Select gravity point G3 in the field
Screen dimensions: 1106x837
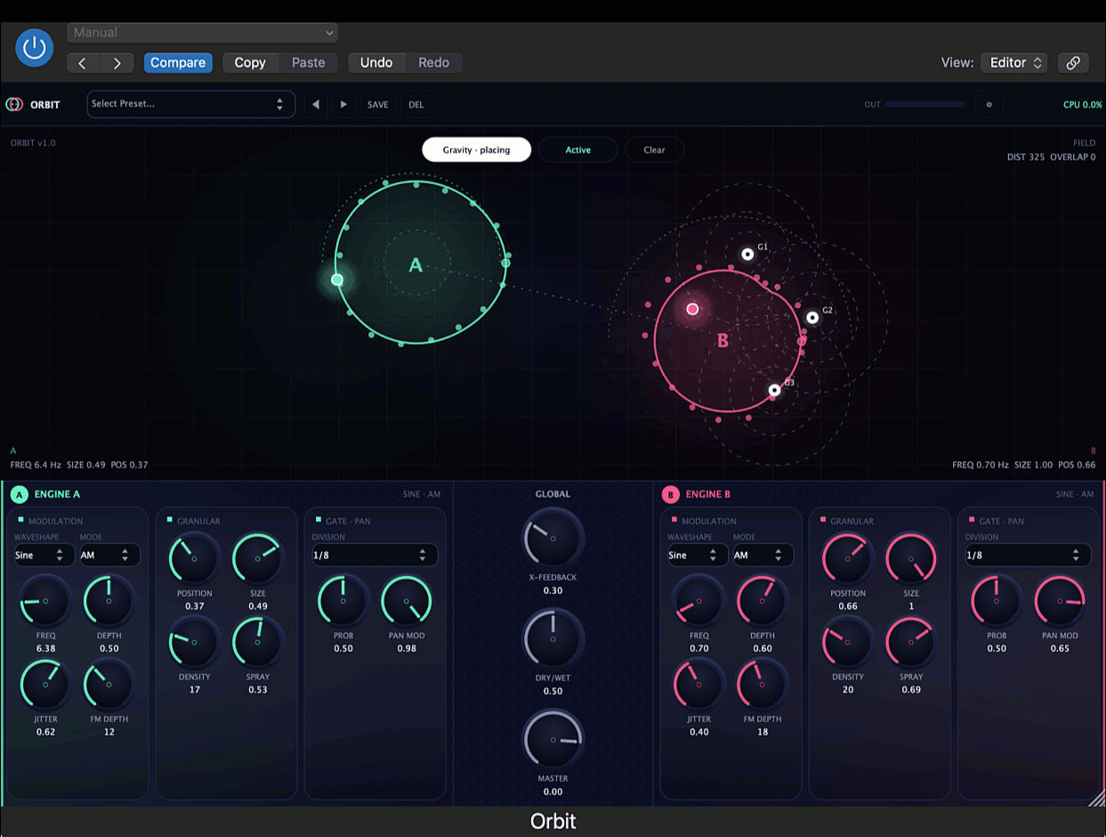pos(775,390)
